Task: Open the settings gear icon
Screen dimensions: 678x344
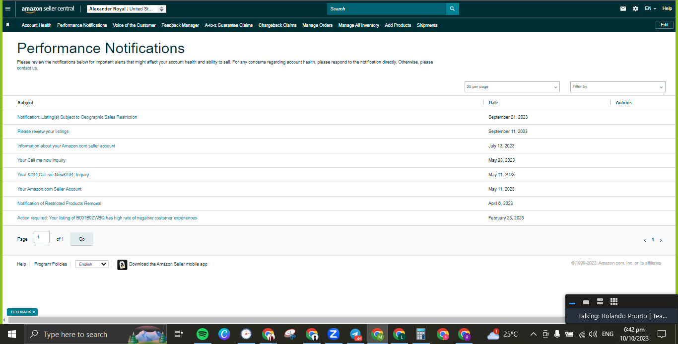Action: 635,8
